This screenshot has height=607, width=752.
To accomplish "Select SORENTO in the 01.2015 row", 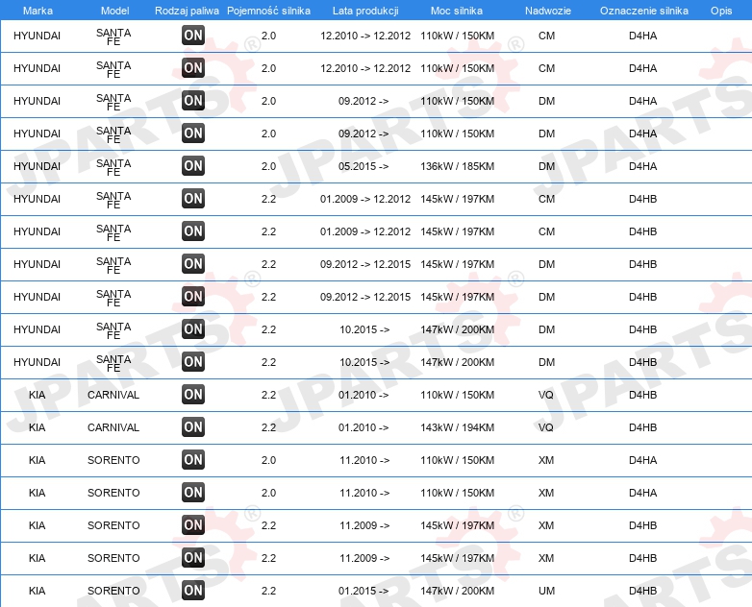I will [113, 591].
